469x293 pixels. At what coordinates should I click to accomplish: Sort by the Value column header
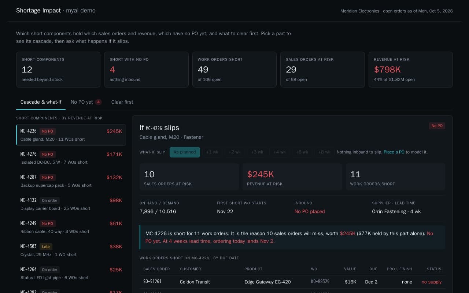(x=350, y=269)
